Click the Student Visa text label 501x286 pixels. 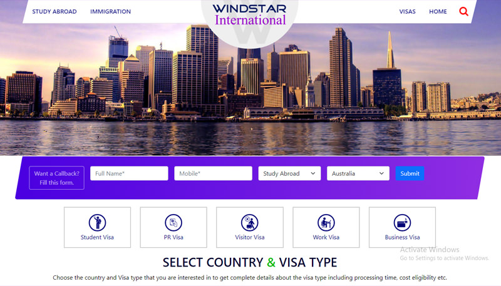point(97,237)
